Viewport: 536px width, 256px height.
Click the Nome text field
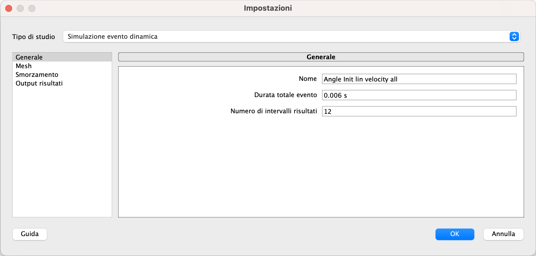coord(419,79)
